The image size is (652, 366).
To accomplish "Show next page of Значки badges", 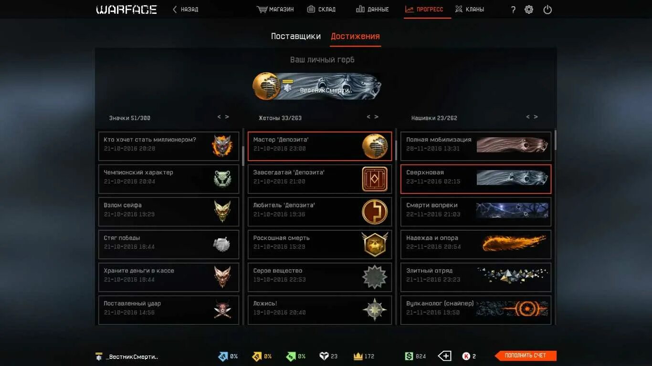I will pos(227,117).
